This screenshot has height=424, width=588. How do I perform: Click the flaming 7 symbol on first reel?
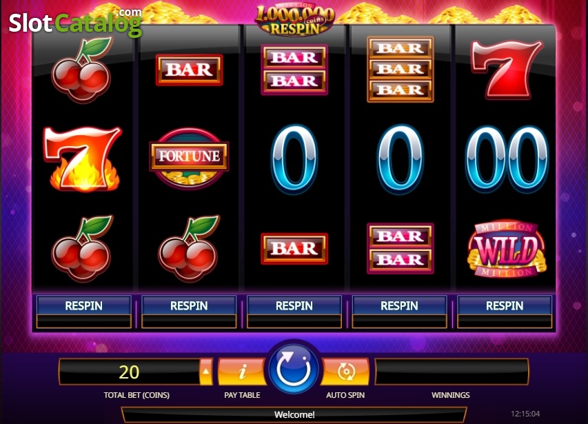83,159
